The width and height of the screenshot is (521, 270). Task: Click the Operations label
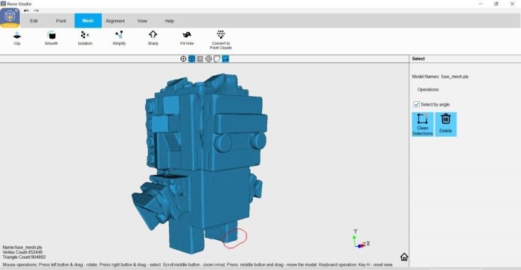[428, 90]
